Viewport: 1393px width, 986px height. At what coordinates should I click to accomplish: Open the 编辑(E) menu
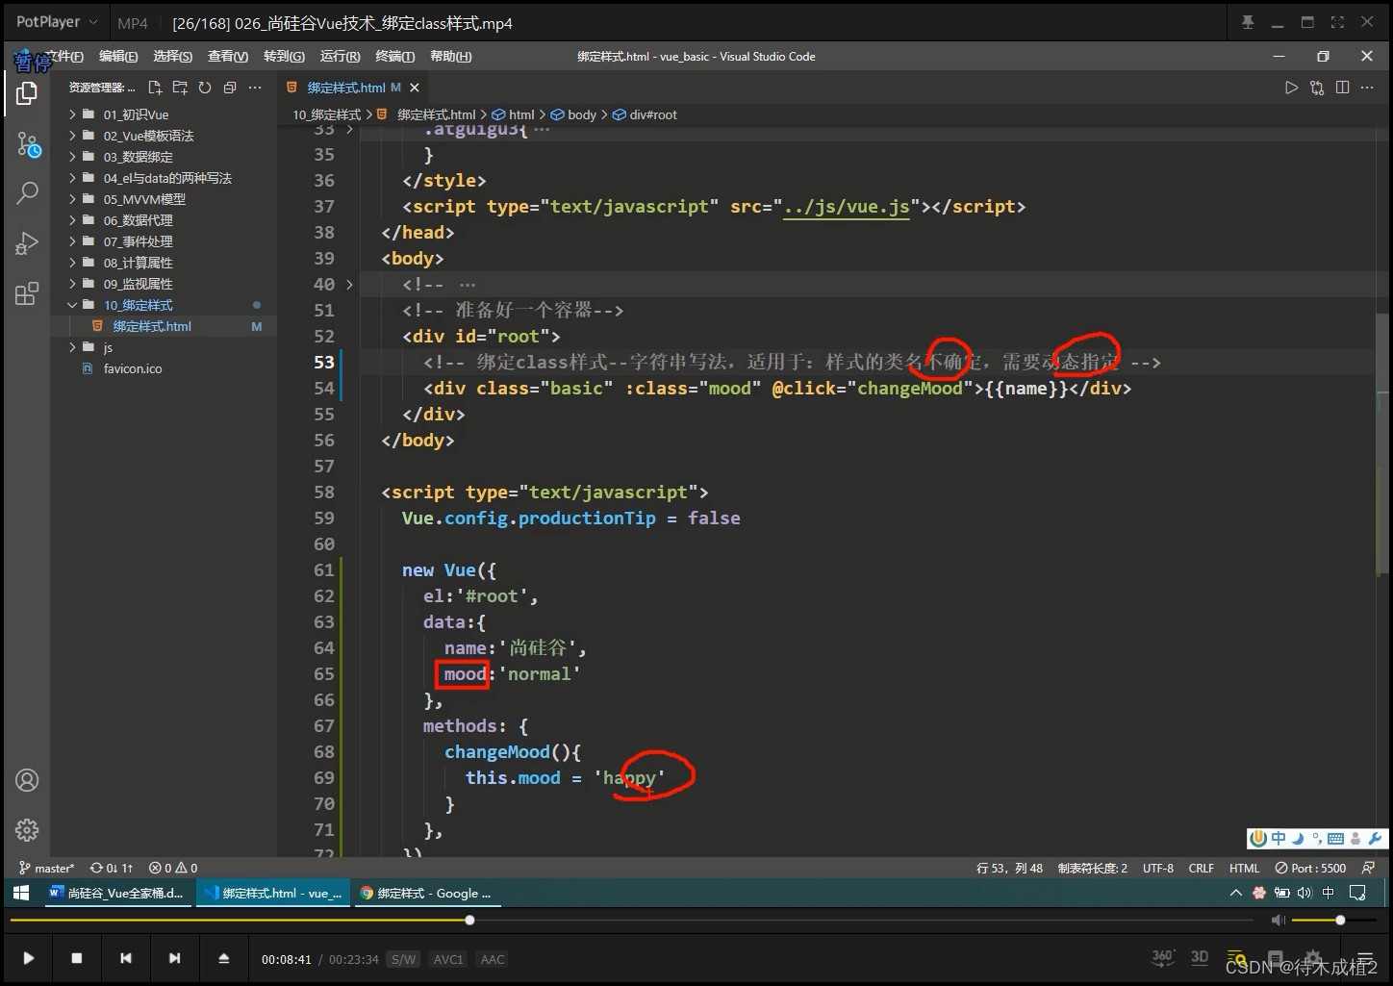tap(118, 57)
